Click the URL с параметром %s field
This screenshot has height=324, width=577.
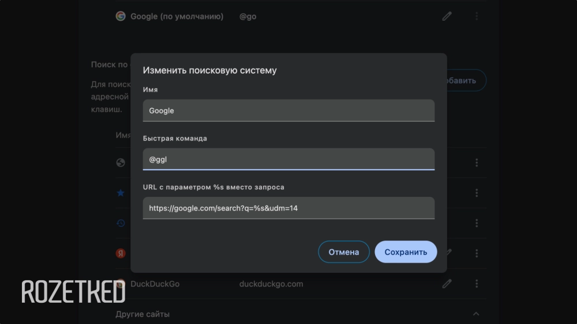point(288,208)
